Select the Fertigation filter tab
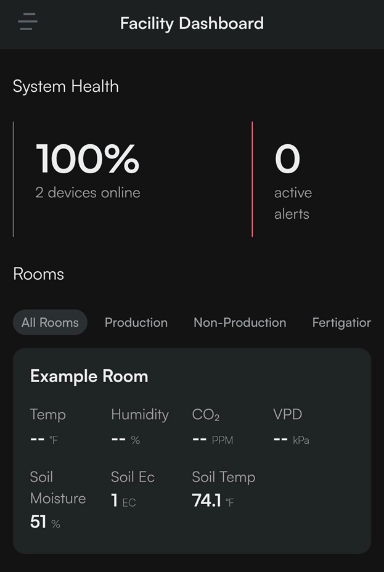Viewport: 384px width, 572px height. 341,322
